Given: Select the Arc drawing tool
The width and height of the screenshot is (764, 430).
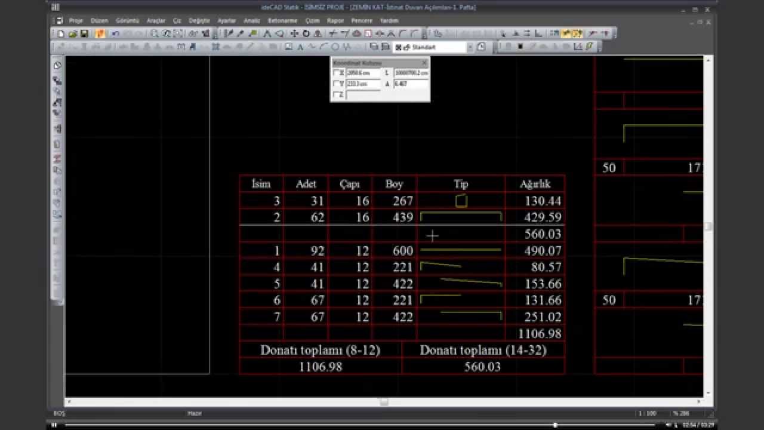Looking at the screenshot, I should point(324,47).
